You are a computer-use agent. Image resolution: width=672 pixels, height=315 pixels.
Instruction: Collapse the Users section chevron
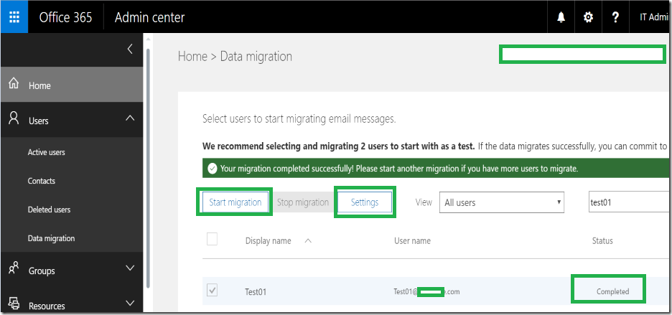130,118
